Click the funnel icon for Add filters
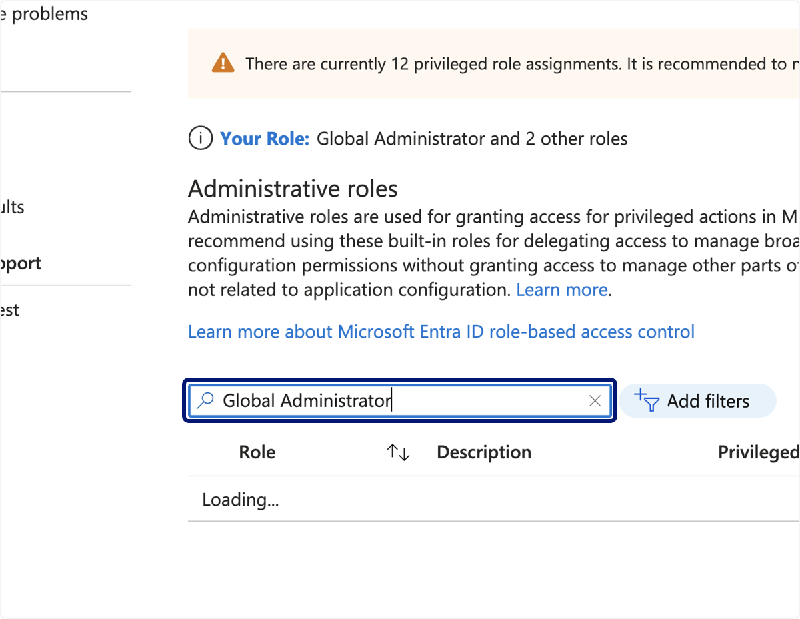Image resolution: width=800 pixels, height=619 pixels. pos(646,400)
